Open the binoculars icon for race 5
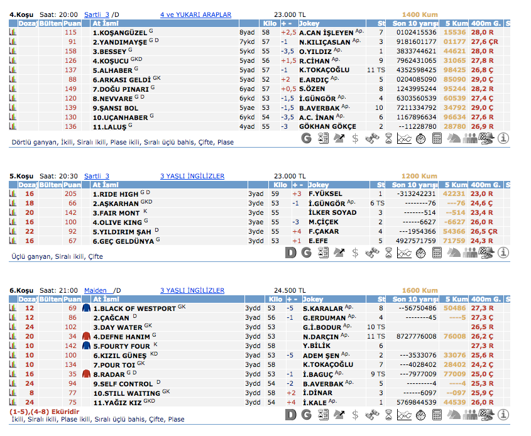Viewport: 531px width, 436px height. [x=372, y=253]
